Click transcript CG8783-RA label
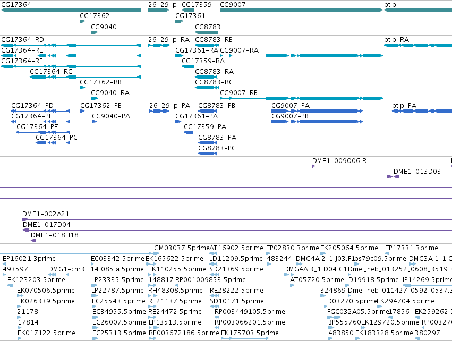 coord(214,72)
